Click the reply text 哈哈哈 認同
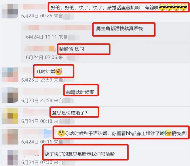 (x=71, y=49)
